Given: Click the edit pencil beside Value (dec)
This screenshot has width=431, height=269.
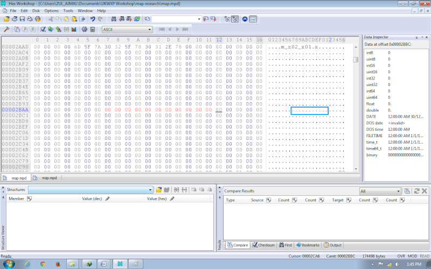Looking at the screenshot, I should [x=107, y=199].
